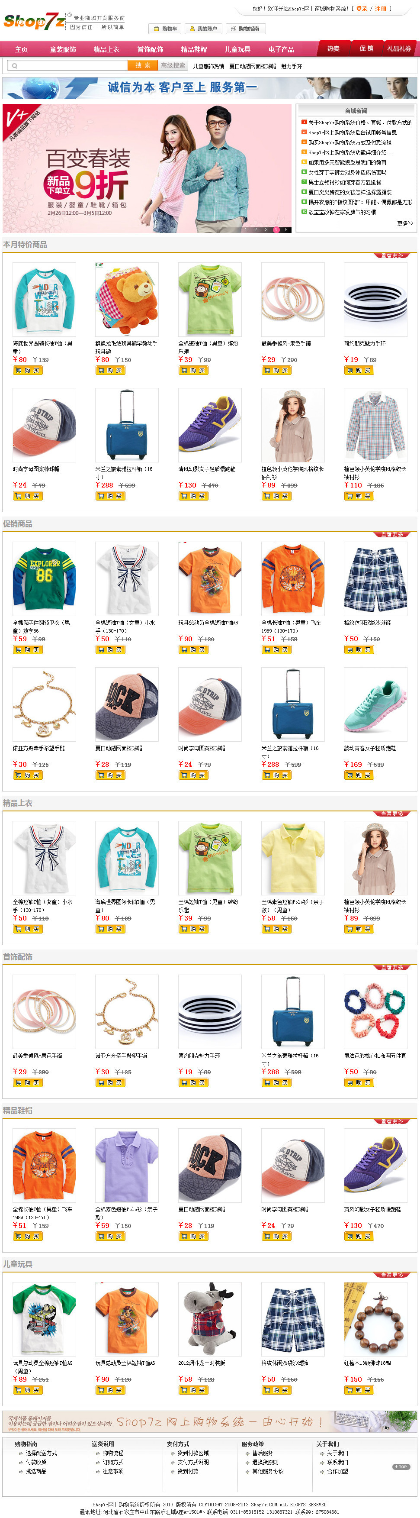The width and height of the screenshot is (420, 1518).
Task: Open the 购物车 shopping cart
Action: 165,28
